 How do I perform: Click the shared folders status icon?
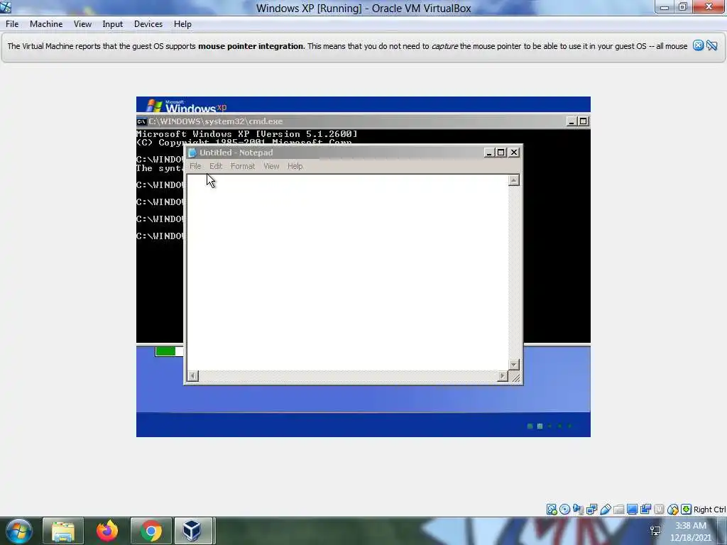tap(618, 510)
